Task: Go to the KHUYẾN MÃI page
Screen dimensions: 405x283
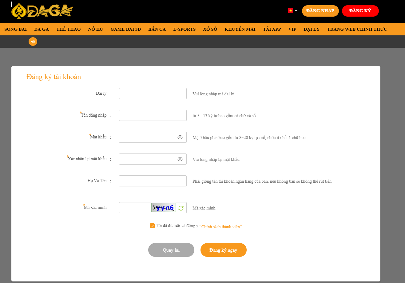Action: (240, 29)
